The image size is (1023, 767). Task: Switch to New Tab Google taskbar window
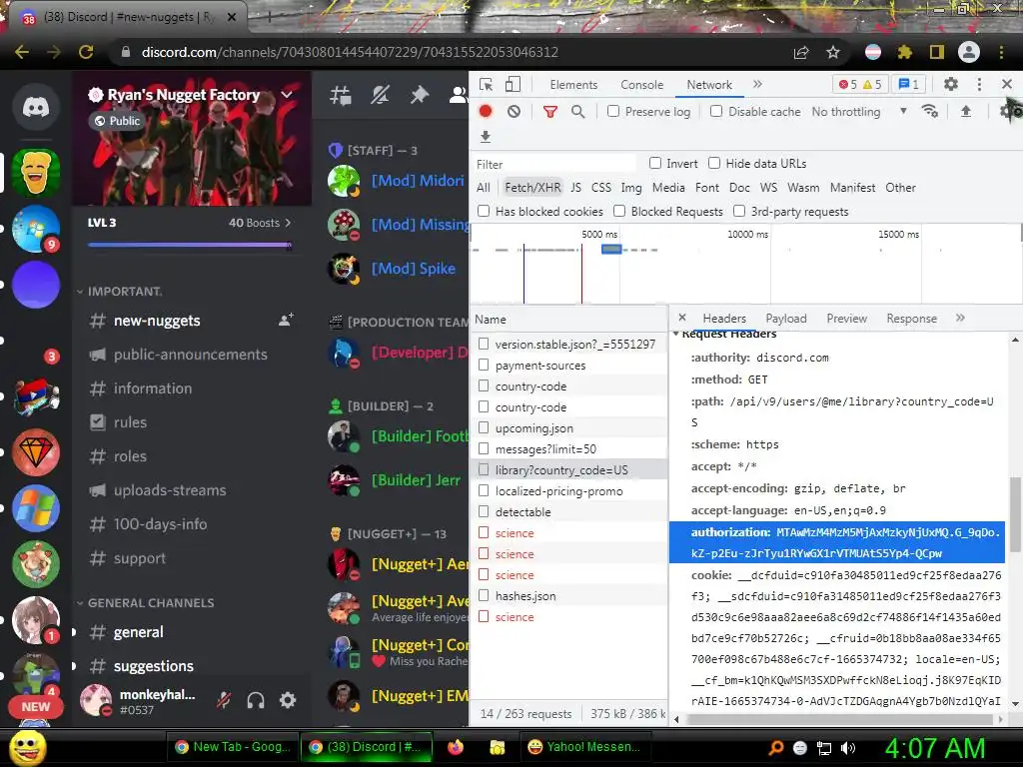coord(234,747)
